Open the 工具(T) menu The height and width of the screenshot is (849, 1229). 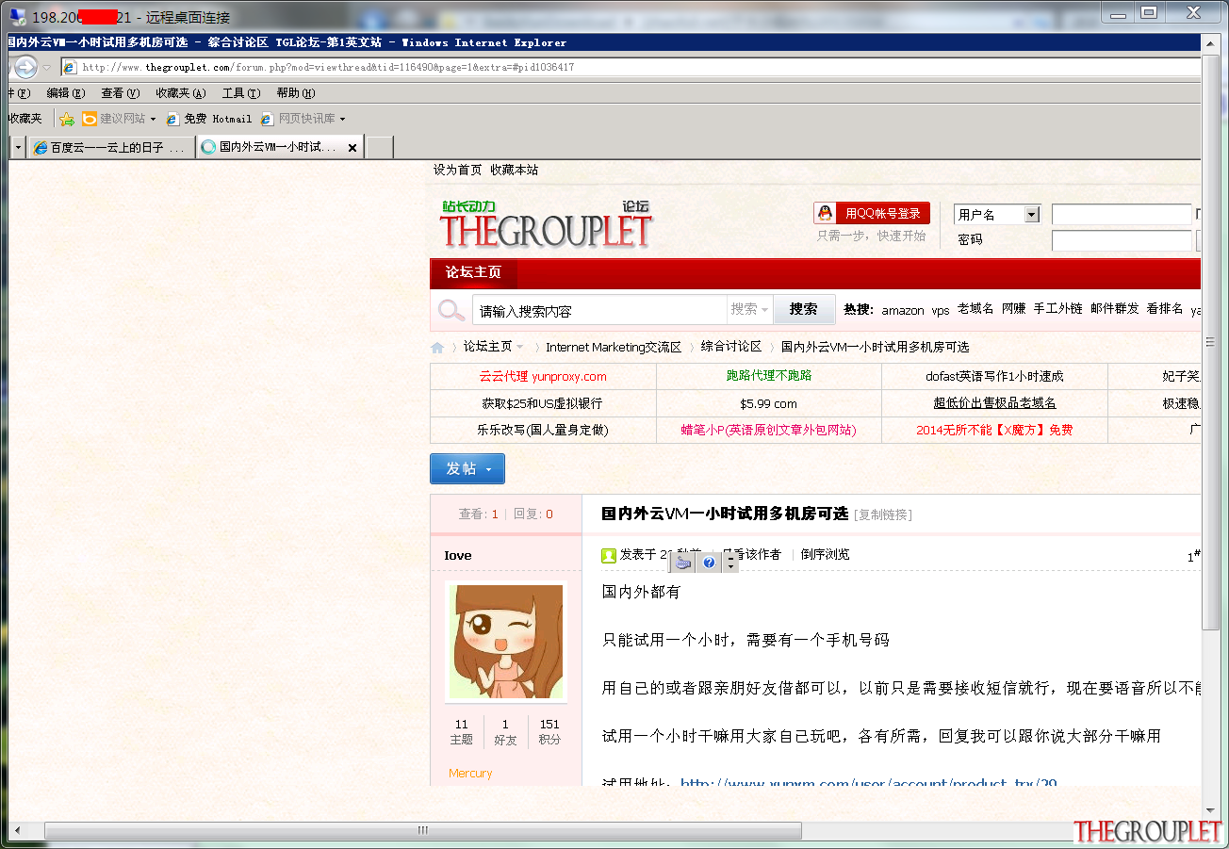pos(241,93)
